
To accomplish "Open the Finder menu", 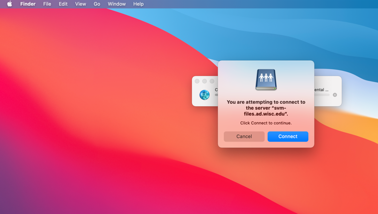I will pyautogui.click(x=28, y=4).
